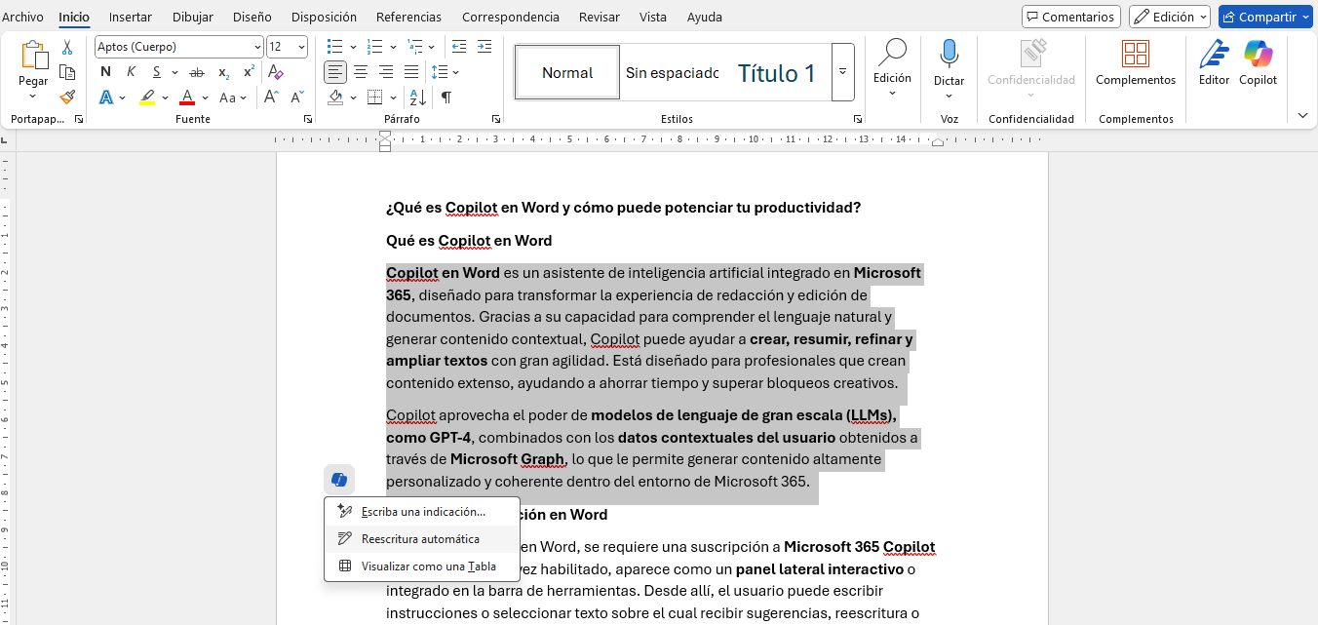Click the floating Copilot icon beside the text

coord(339,480)
